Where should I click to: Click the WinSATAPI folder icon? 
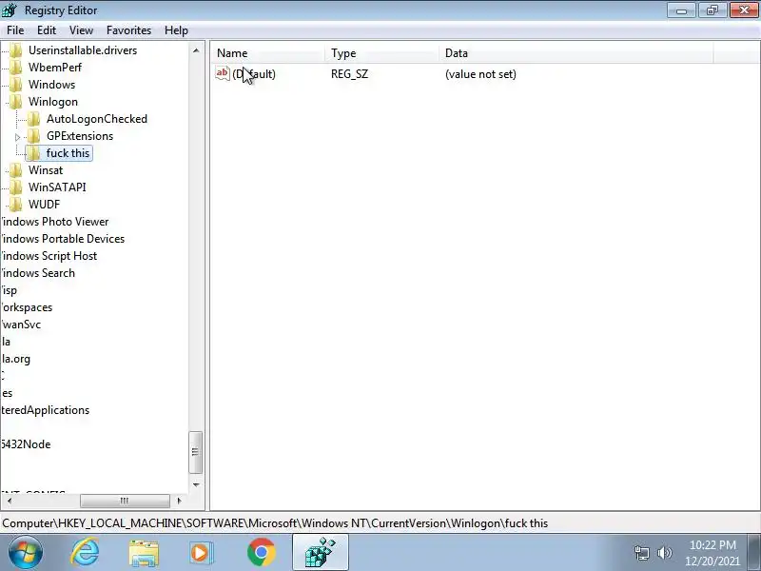coord(16,187)
